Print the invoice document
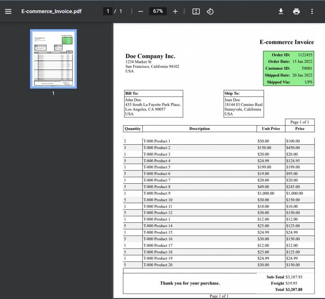 point(296,11)
